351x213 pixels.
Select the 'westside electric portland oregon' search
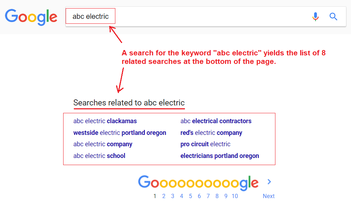120,132
